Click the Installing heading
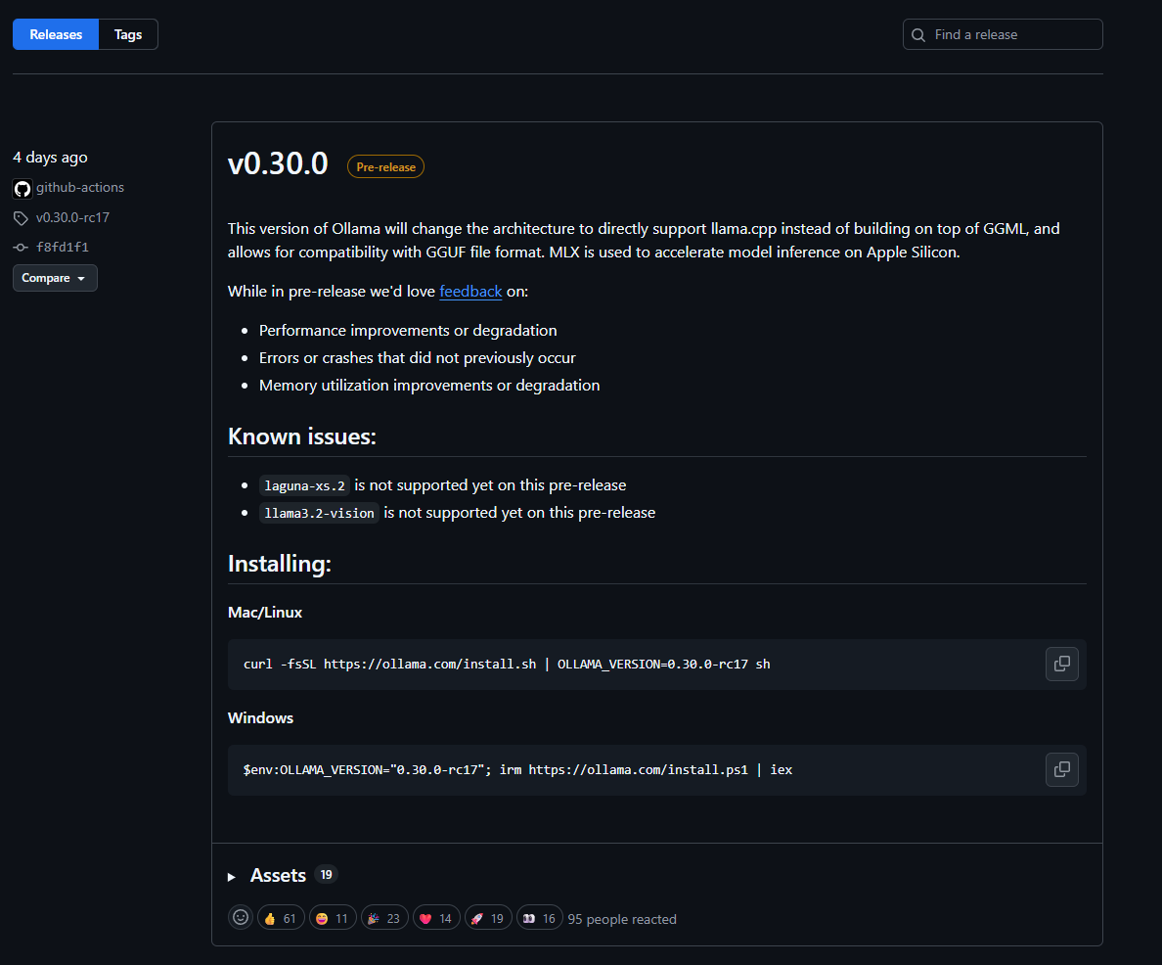 pyautogui.click(x=280, y=564)
